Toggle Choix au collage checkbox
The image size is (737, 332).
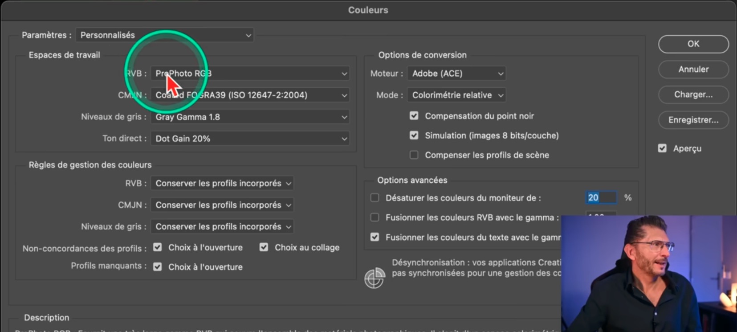pos(264,247)
